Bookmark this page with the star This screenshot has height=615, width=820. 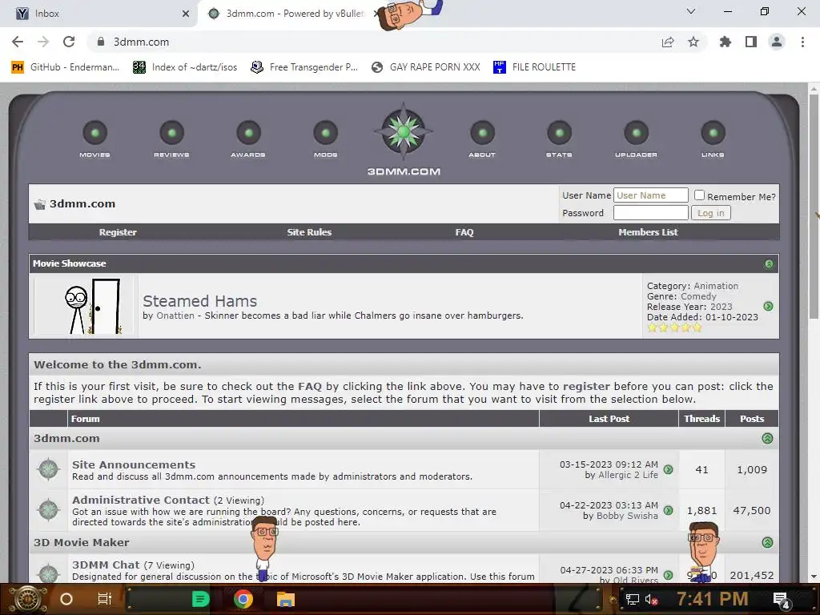(693, 42)
